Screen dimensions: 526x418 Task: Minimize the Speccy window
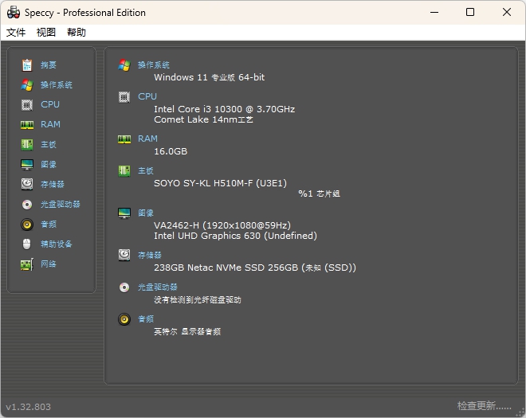point(434,13)
